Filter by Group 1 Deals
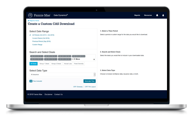The image size is (192, 118). pos(44,64)
